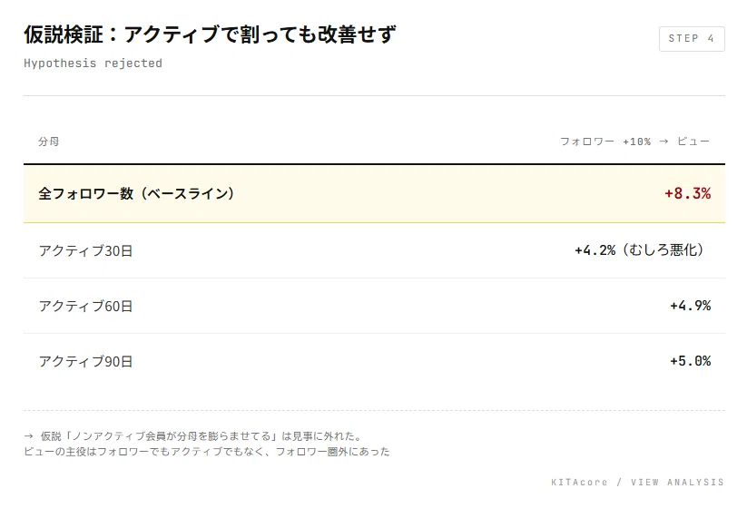This screenshot has width=747, height=508.
Task: Click the Hypothesis rejected subtitle
Action: click(93, 63)
